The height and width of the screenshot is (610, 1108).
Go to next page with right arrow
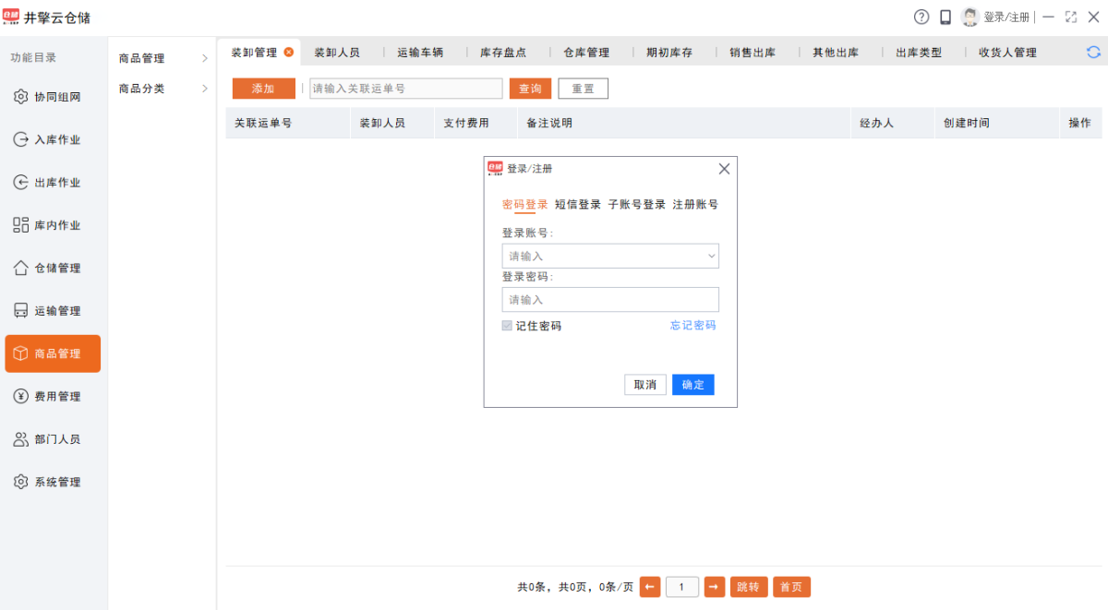[715, 587]
